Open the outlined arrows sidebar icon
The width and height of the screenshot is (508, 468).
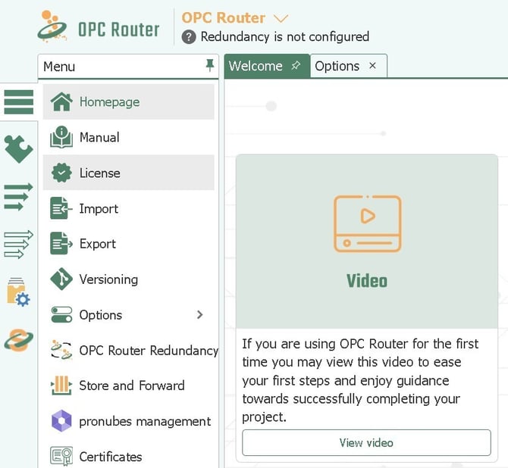tap(18, 245)
